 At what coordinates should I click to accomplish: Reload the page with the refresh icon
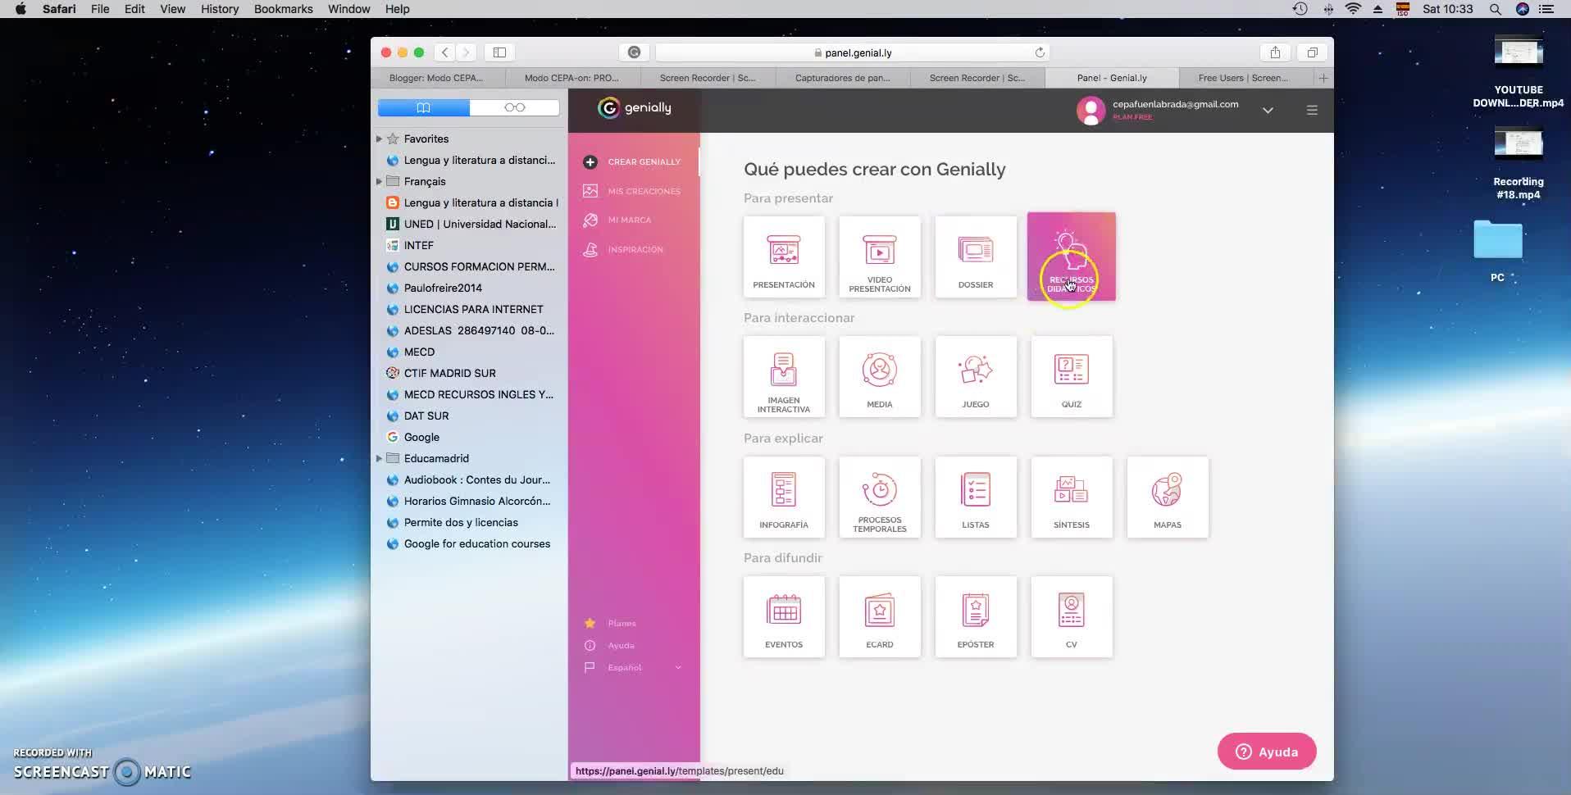pyautogui.click(x=1040, y=52)
